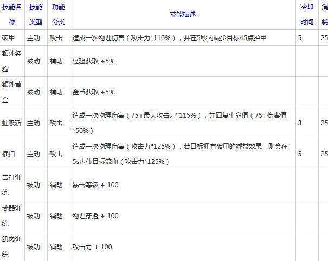The width and height of the screenshot is (328, 261).
Task: Click the 击打训练 skill name cell
Action: point(12,185)
